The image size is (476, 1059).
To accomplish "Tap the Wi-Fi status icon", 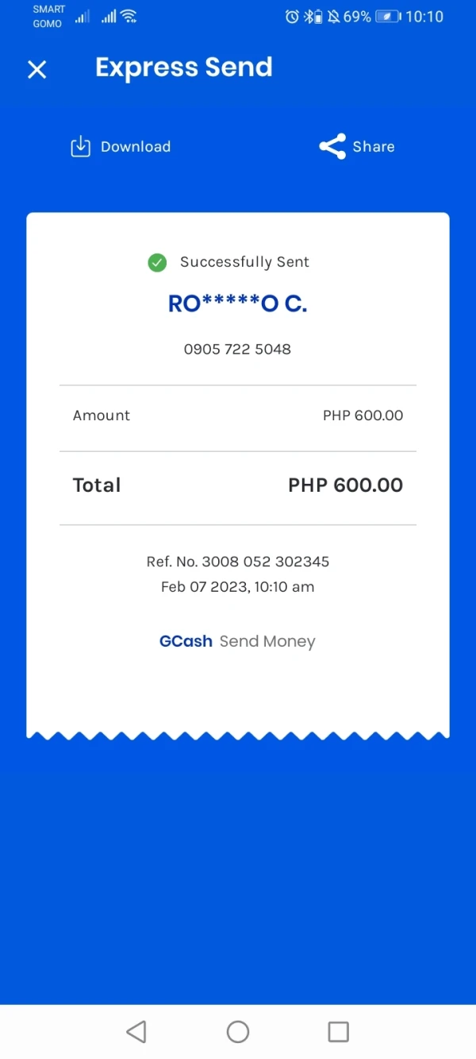I will pos(129,16).
